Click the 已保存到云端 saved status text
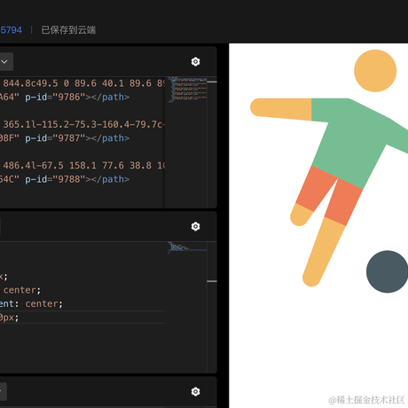The height and width of the screenshot is (408, 408). (x=68, y=30)
